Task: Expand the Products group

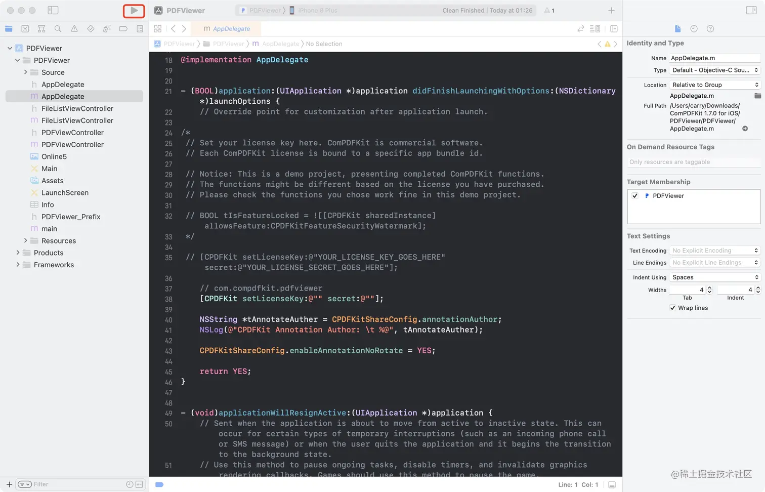Action: [x=18, y=253]
